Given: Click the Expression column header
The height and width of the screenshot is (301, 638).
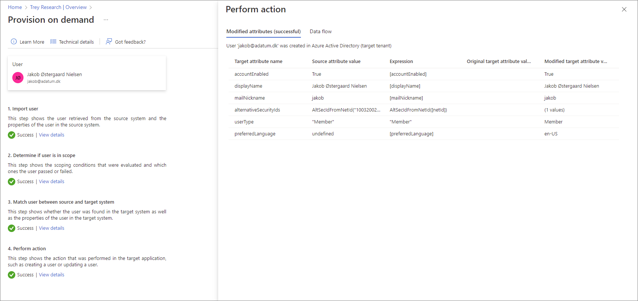Looking at the screenshot, I should tap(401, 62).
